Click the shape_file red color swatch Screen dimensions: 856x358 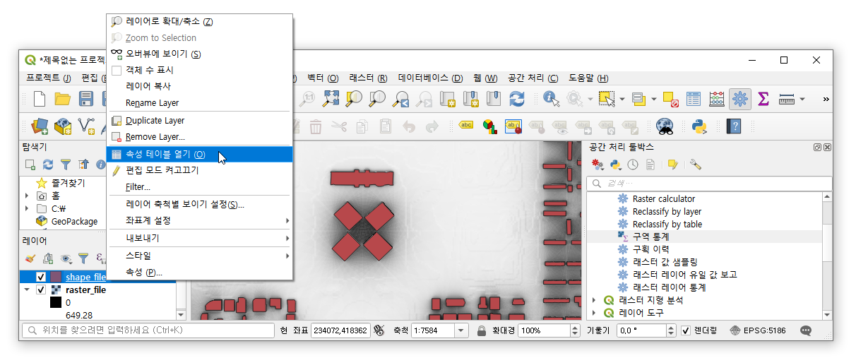tap(56, 277)
